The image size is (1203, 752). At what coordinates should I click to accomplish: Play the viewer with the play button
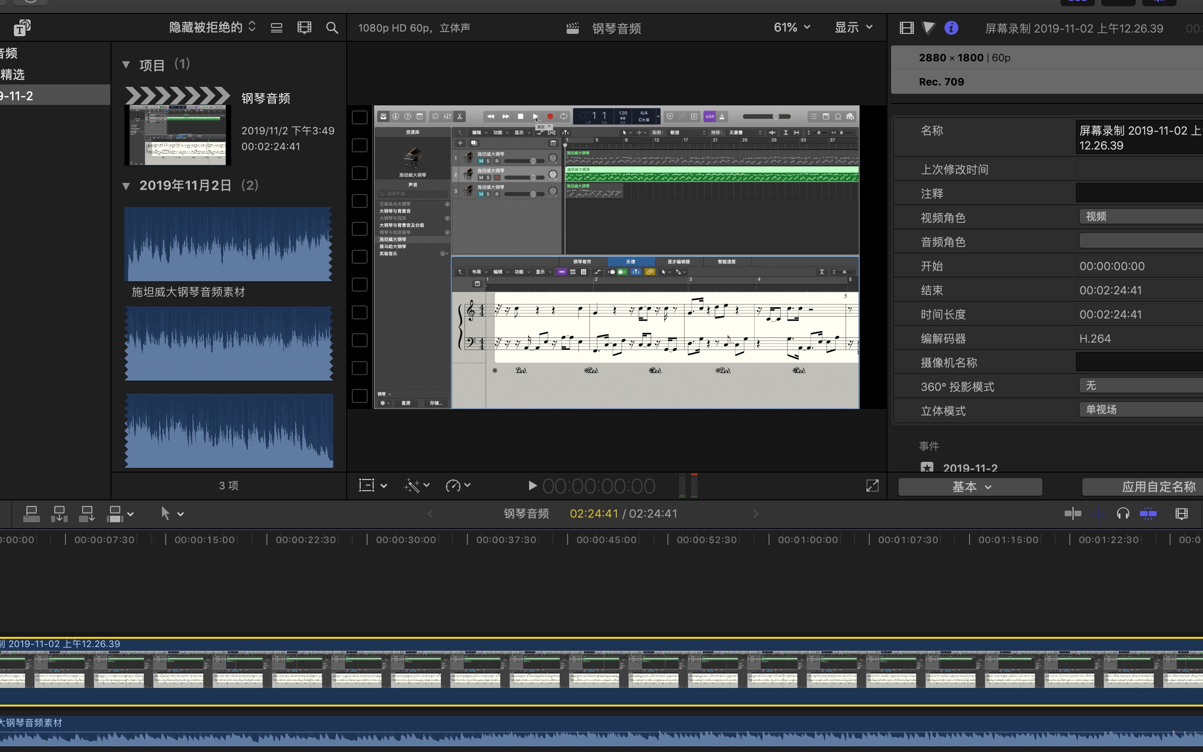(x=532, y=486)
